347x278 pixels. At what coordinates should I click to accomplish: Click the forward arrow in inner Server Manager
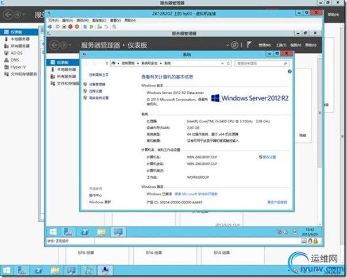[64, 45]
